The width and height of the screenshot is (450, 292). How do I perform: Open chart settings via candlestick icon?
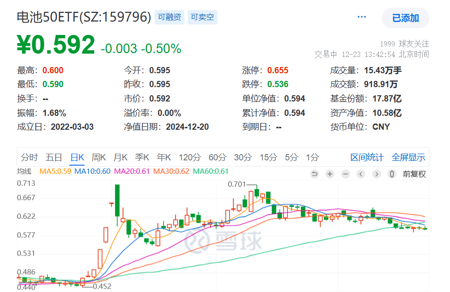(392, 174)
